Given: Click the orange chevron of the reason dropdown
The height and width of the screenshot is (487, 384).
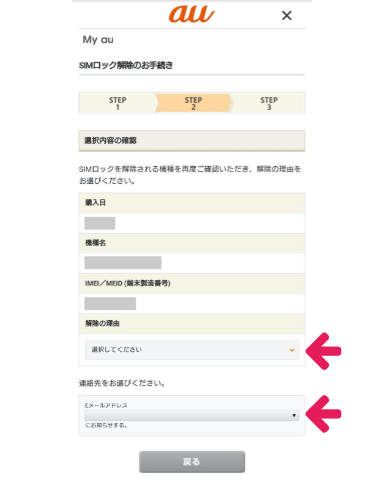Looking at the screenshot, I should point(292,350).
